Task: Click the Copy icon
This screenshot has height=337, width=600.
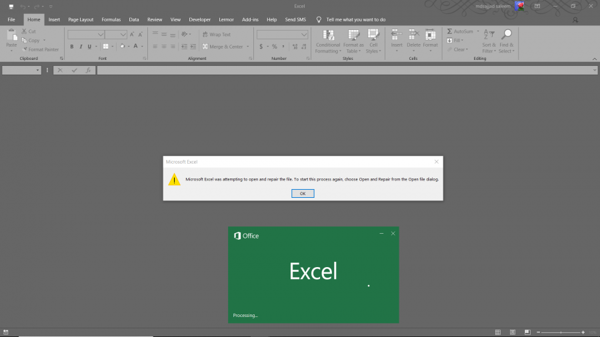Action: coord(25,40)
